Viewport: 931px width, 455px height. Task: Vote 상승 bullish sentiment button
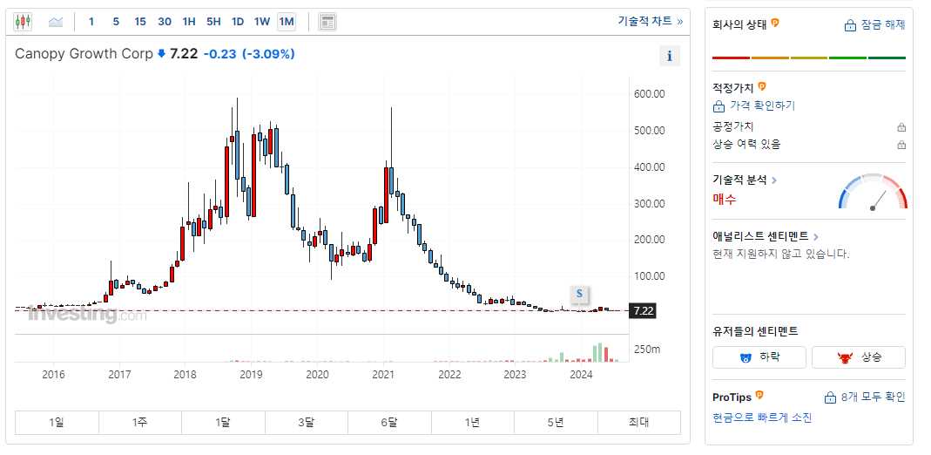click(859, 357)
